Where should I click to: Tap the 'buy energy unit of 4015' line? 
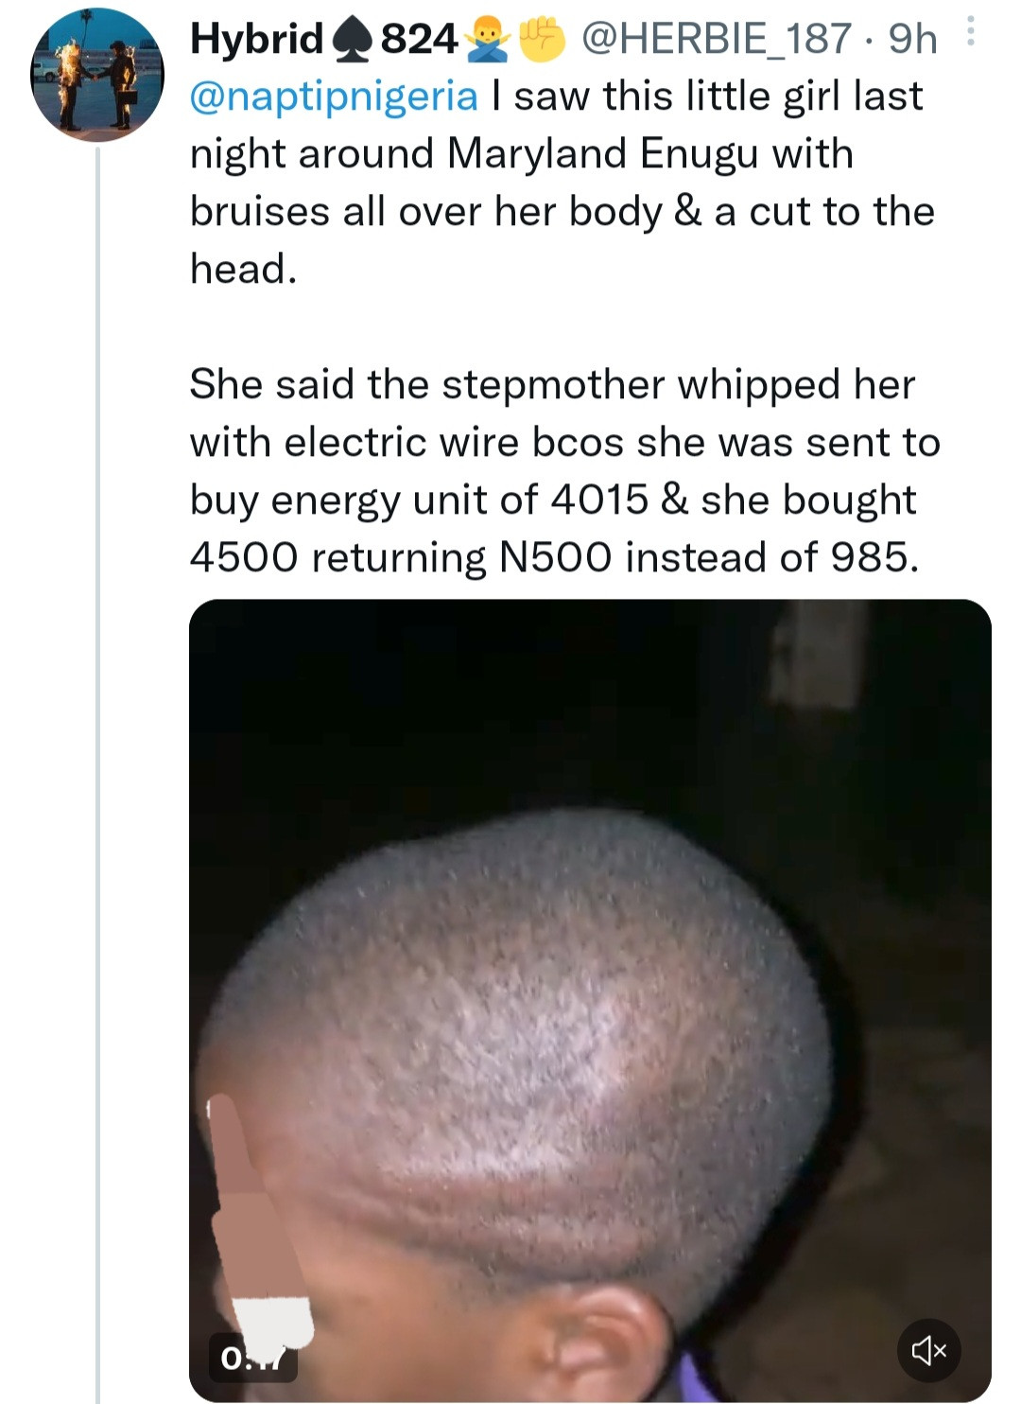pyautogui.click(x=420, y=501)
